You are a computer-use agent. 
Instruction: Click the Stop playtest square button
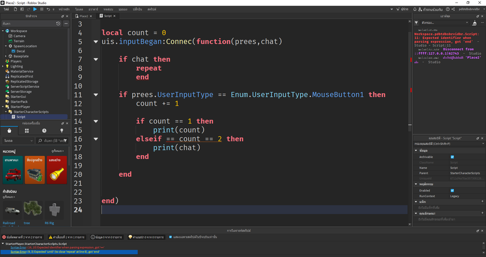pyautogui.click(x=42, y=9)
